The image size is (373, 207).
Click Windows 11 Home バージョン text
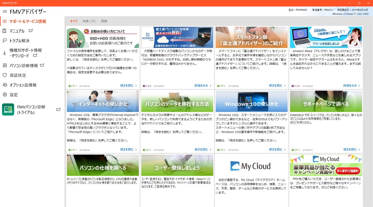coord(350,14)
